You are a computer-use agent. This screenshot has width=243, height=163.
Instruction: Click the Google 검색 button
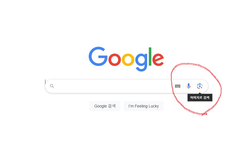105,106
